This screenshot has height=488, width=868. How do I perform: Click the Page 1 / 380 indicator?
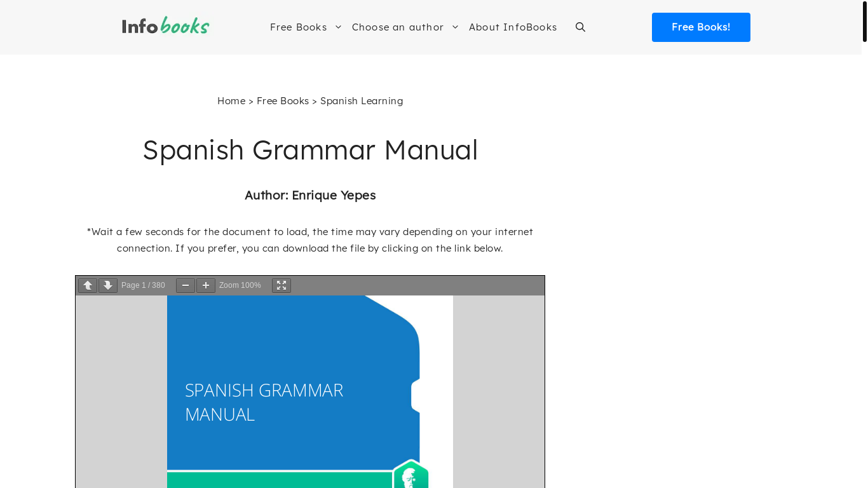pos(143,285)
